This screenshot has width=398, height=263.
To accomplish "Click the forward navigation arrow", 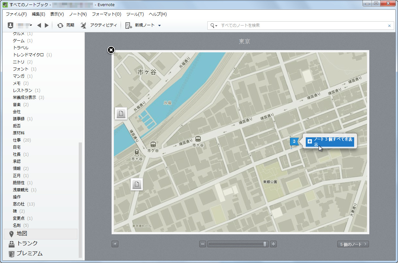I will [46, 25].
